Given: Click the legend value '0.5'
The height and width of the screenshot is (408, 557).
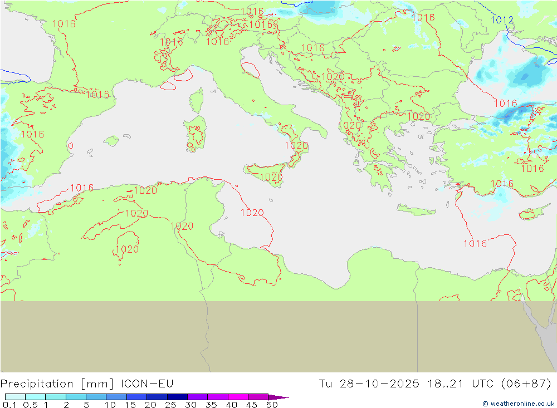Looking at the screenshot, I should coord(30,405).
